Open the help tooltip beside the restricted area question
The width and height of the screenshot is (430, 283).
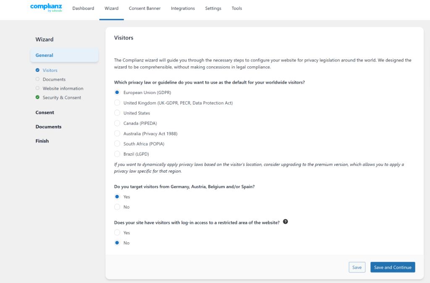click(286, 222)
